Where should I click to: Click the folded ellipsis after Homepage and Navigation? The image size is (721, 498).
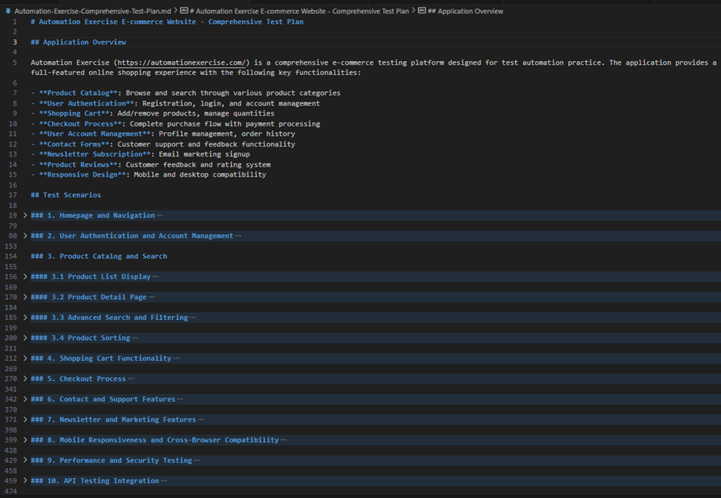click(x=159, y=216)
